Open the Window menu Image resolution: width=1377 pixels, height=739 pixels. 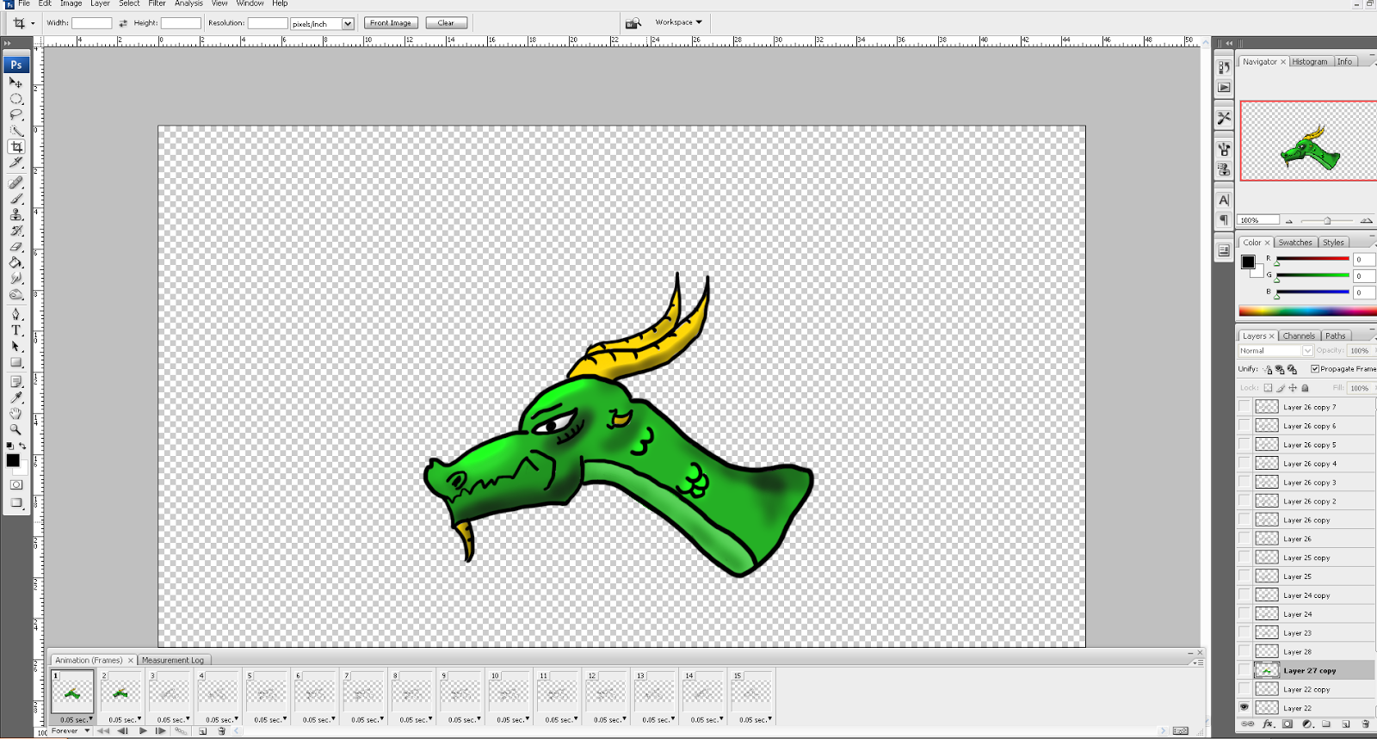click(x=250, y=3)
